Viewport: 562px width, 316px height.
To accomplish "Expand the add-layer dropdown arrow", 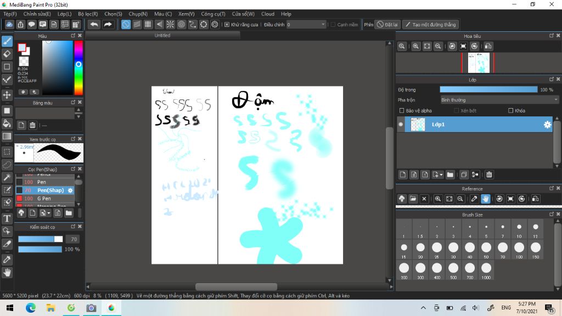I will point(441,174).
